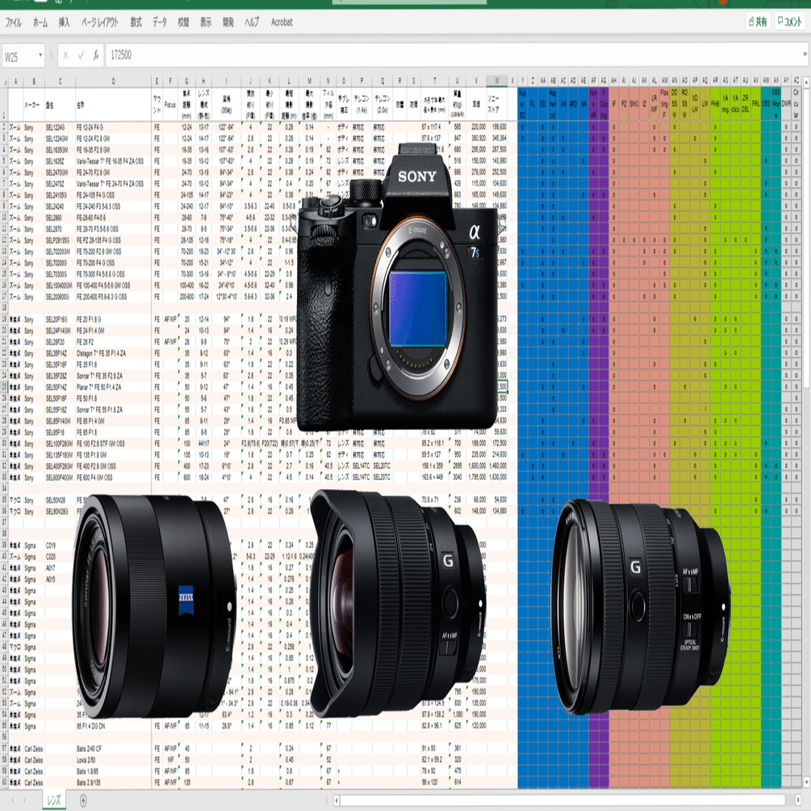Open the データ ribbon tab
Image resolution: width=811 pixels, height=811 pixels.
(159, 23)
